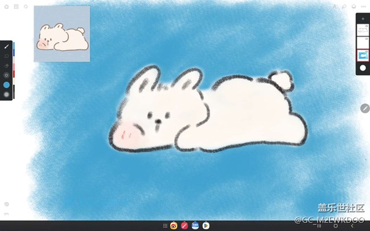Click the bunny reference image thumbnail
Image resolution: width=370 pixels, height=231 pixels.
point(61,34)
